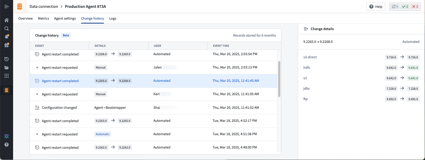Switch to the Logs tab
Screen dimensions: 425x160
[113, 18]
